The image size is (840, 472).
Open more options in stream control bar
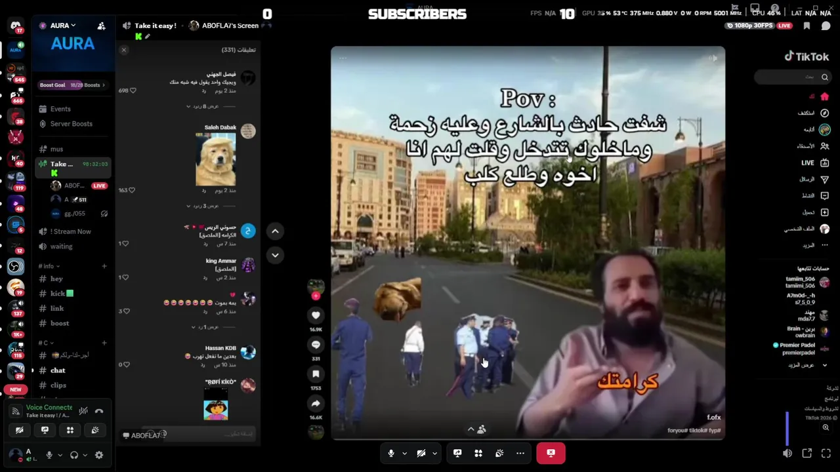pyautogui.click(x=520, y=453)
